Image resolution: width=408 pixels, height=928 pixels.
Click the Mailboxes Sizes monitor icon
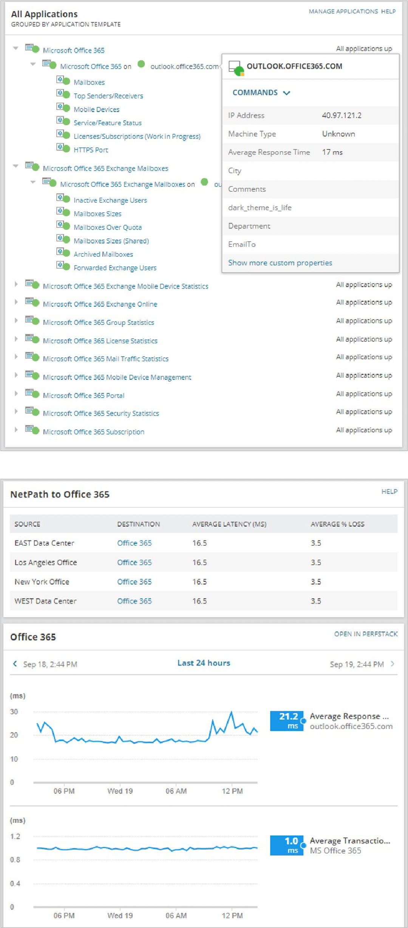click(x=63, y=212)
